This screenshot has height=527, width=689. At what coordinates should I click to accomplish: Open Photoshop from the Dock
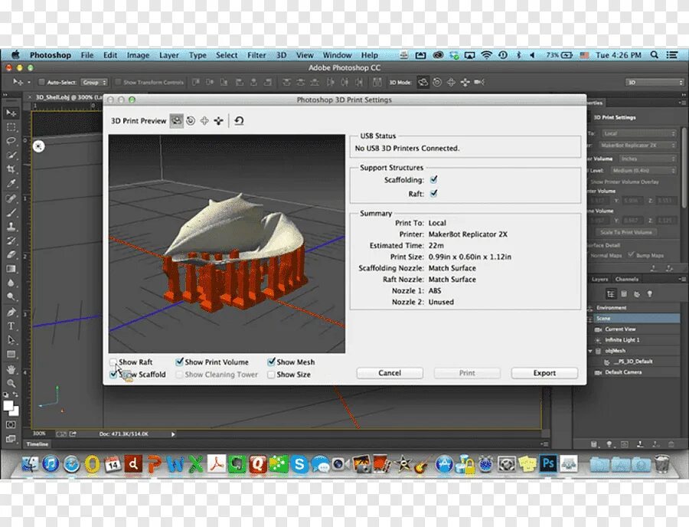point(547,463)
